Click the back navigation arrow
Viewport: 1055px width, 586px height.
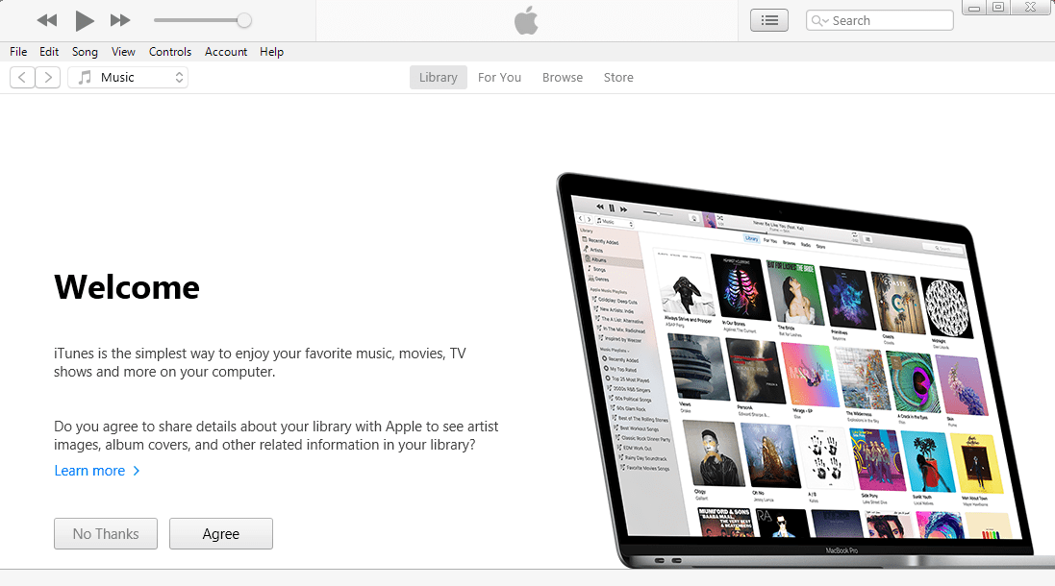pos(21,77)
